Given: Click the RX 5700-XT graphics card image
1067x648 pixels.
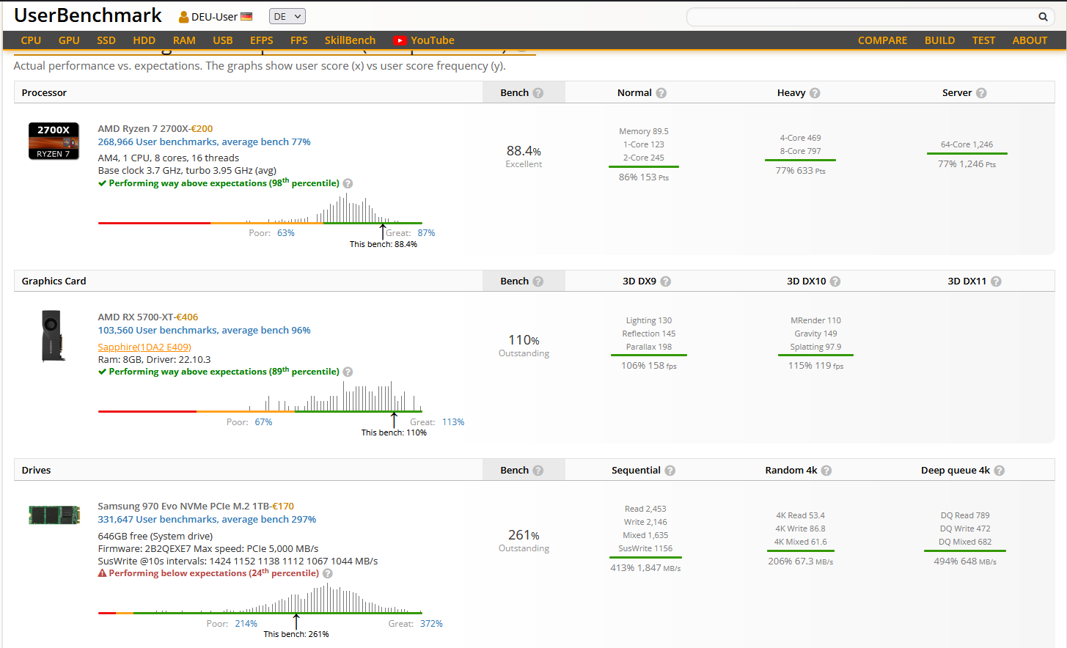Looking at the screenshot, I should 53,336.
